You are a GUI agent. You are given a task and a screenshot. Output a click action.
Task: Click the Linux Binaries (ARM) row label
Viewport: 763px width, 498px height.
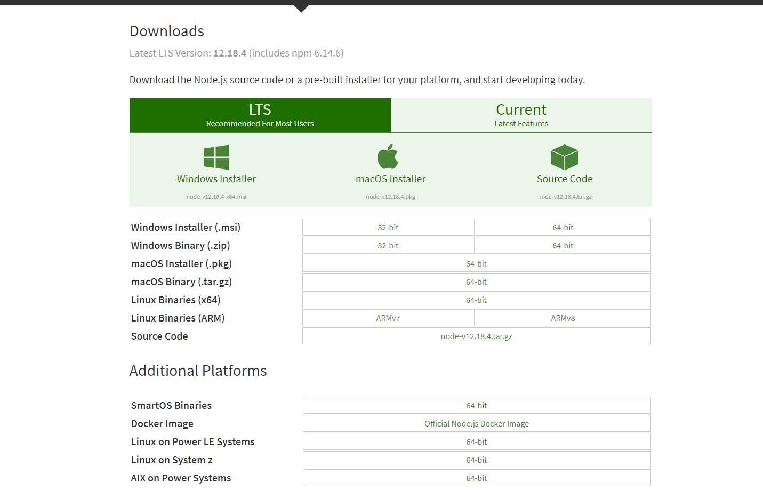[178, 318]
